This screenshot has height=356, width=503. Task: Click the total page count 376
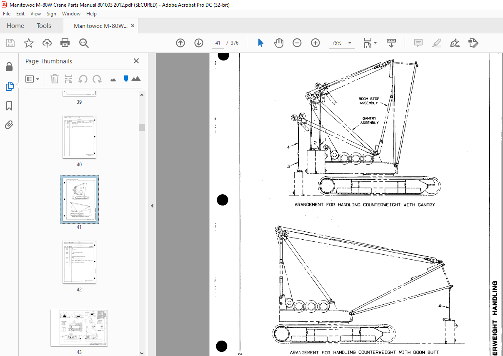click(x=235, y=43)
